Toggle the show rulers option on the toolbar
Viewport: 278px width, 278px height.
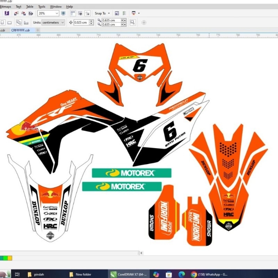click(73, 13)
